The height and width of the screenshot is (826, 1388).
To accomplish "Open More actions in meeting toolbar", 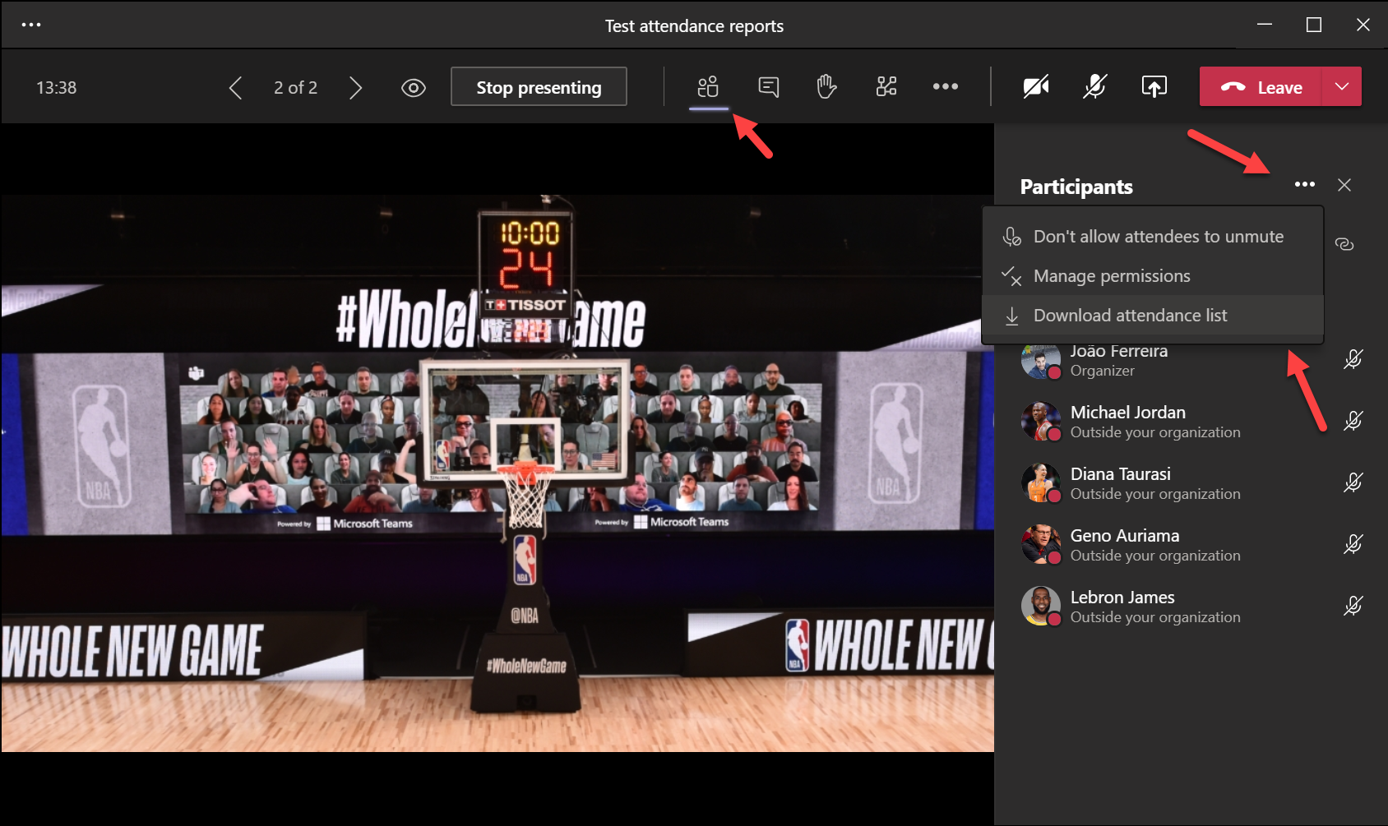I will [945, 86].
